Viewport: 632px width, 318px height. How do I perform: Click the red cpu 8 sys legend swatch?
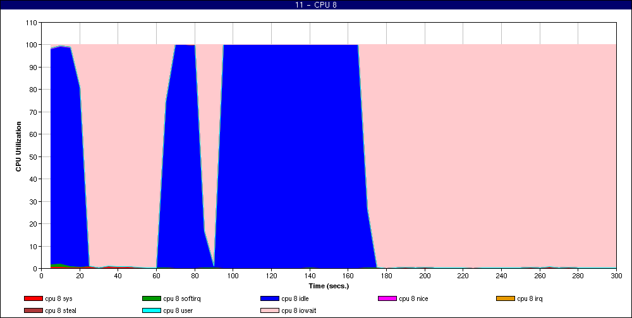point(33,298)
